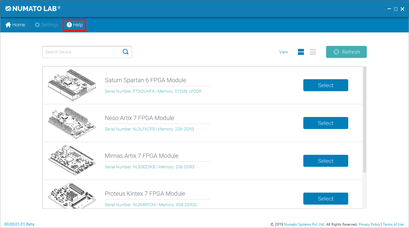Viewport: 409px width, 228px height.
Task: Open the Settings menu item
Action: point(46,25)
